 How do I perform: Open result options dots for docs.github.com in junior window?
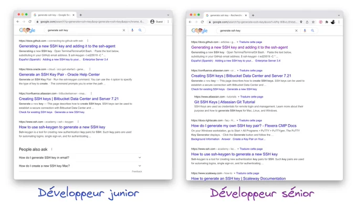coord(88,41)
